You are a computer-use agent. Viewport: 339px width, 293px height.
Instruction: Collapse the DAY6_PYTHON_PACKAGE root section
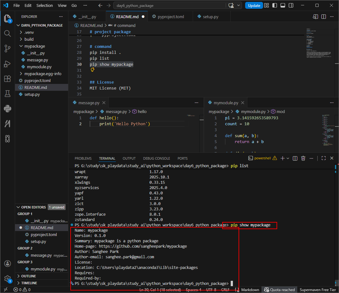tap(41, 25)
